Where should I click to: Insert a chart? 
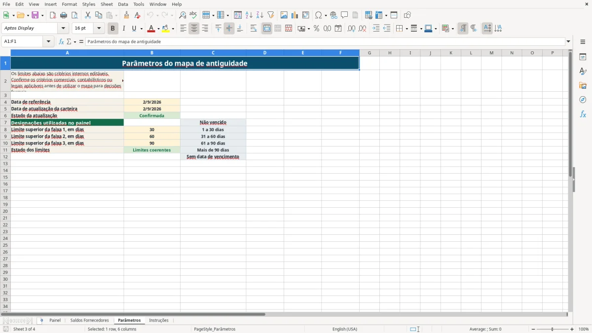(295, 15)
